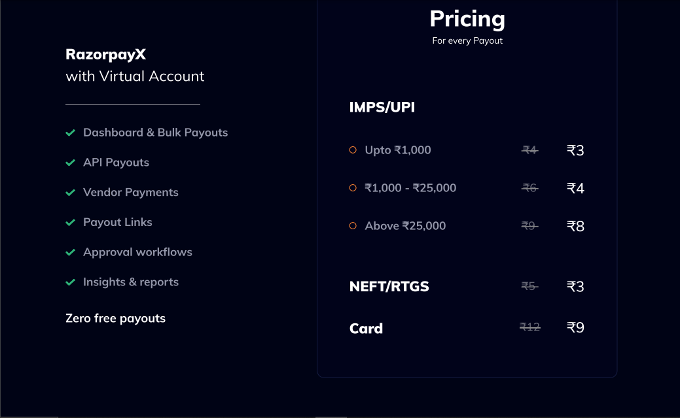Viewport: 680px width, 418px height.
Task: Click the strikethrough ₹12 Card price
Action: tap(530, 327)
